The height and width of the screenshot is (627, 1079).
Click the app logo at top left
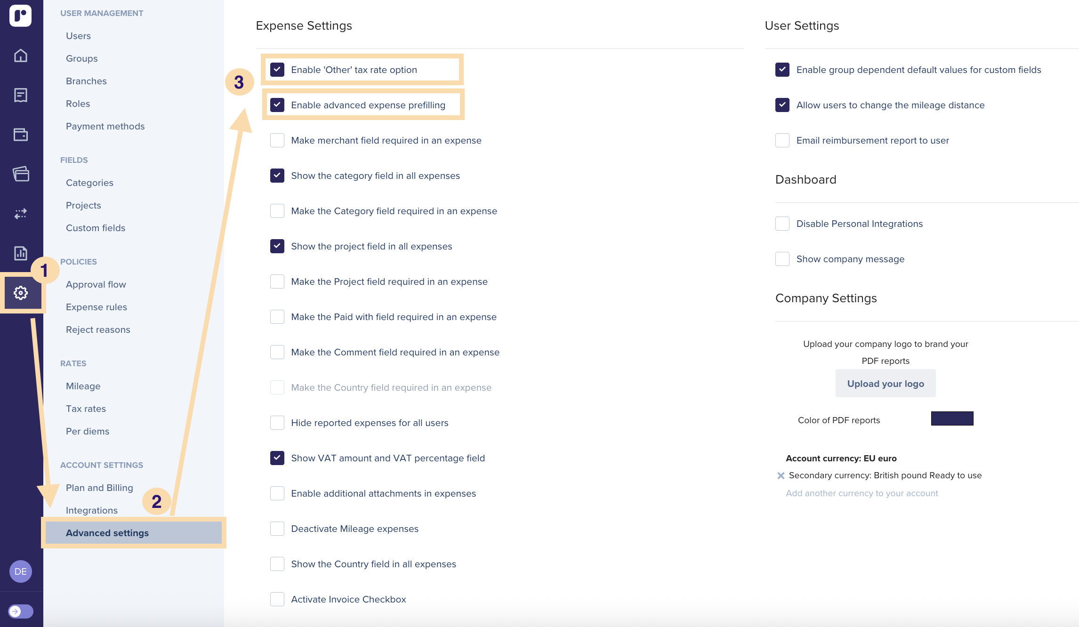pyautogui.click(x=21, y=16)
